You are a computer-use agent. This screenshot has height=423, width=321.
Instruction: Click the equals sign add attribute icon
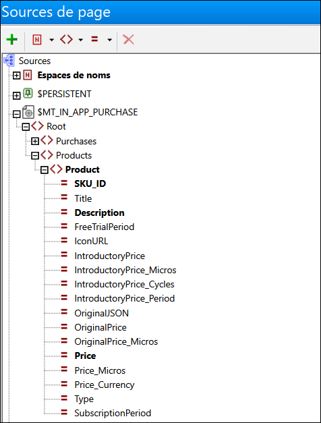(x=94, y=39)
